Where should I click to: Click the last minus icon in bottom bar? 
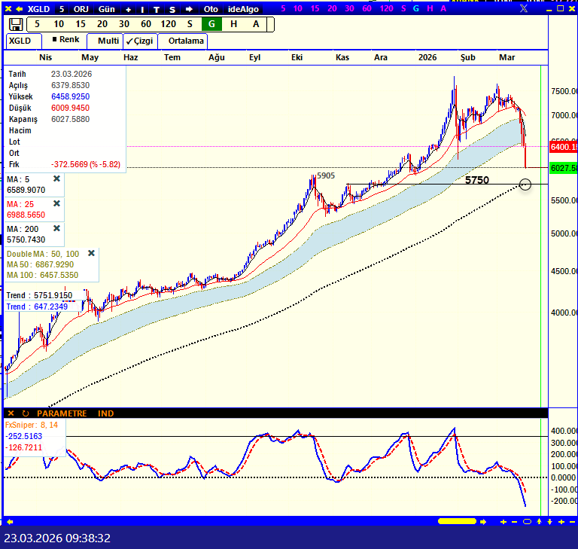click(572, 521)
